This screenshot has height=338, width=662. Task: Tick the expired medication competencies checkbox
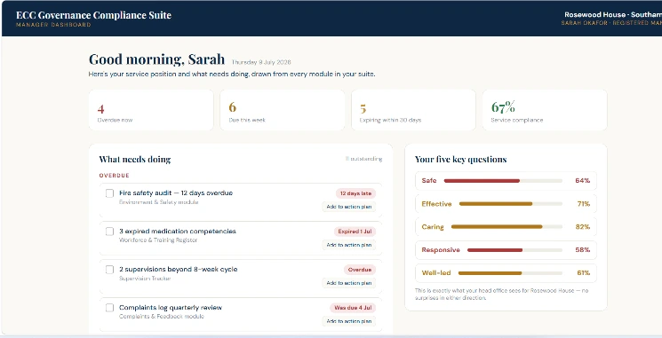[x=110, y=232]
